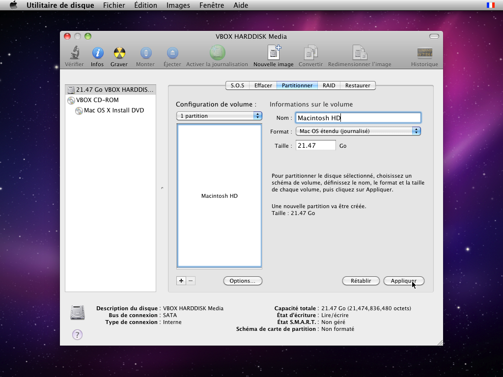Screen dimensions: 503x377
Task: Click inside the Nom text field
Action: pyautogui.click(x=358, y=118)
